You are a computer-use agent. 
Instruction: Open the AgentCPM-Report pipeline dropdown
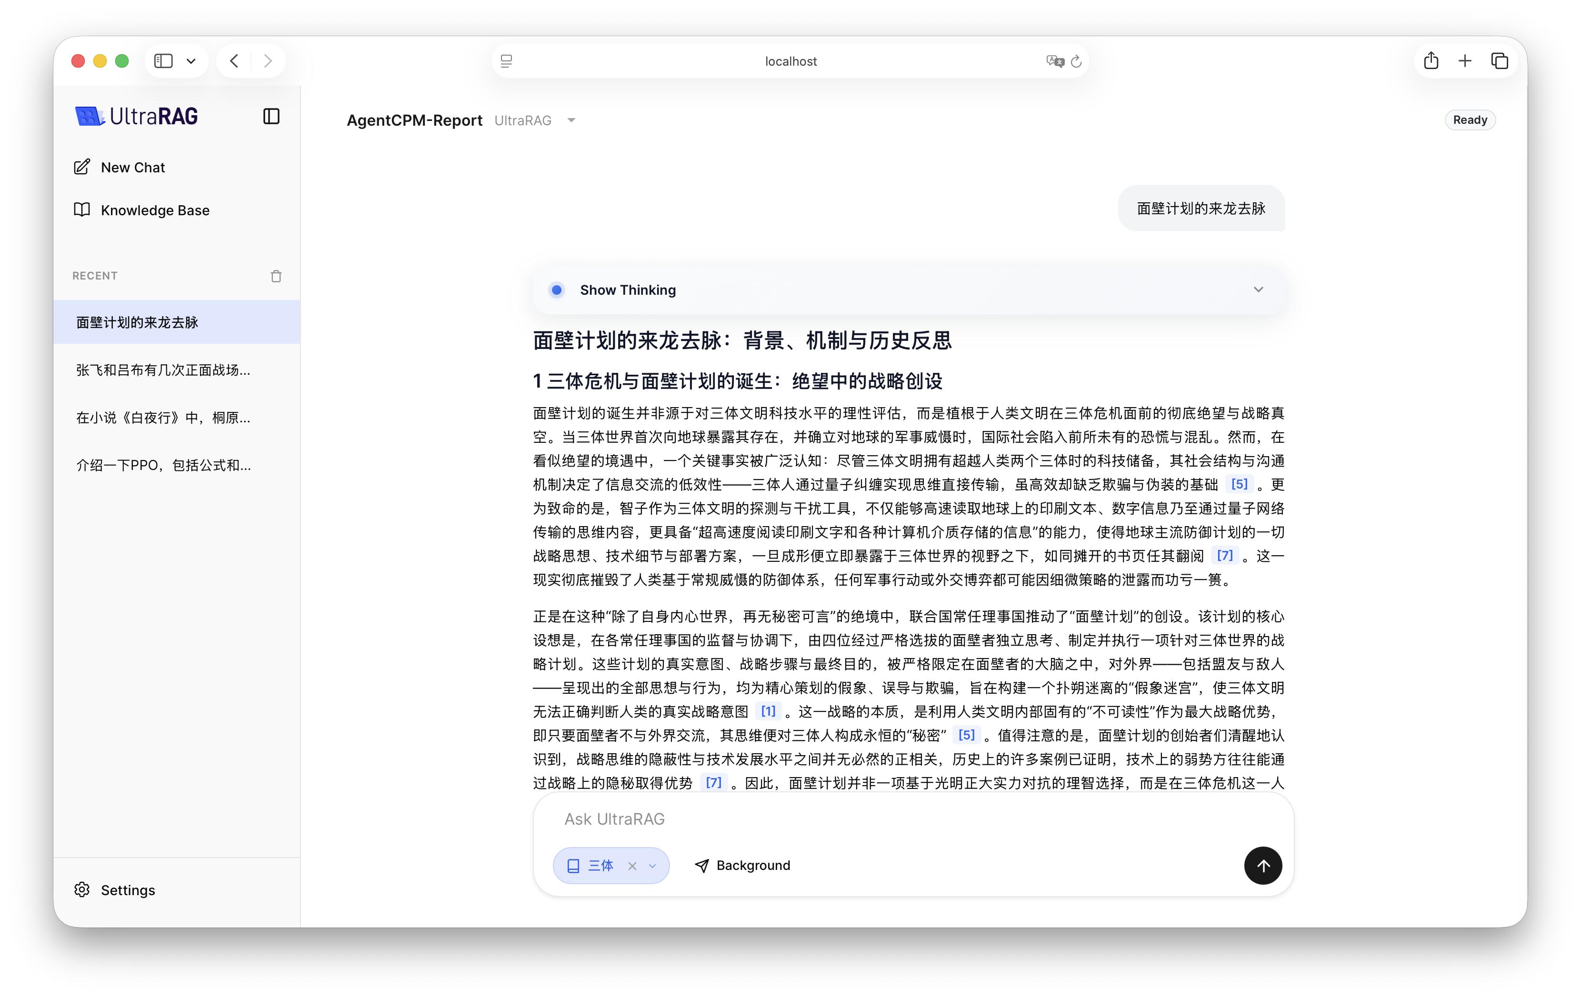pos(571,120)
